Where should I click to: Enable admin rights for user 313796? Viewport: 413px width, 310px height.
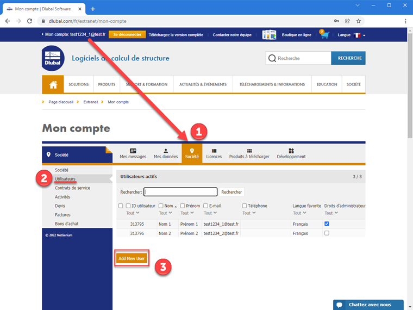tap(327, 233)
